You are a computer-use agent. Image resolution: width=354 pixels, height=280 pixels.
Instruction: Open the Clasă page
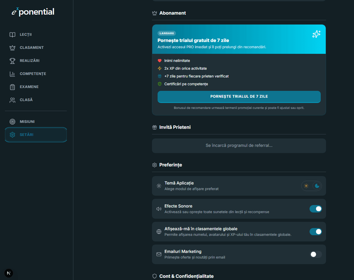click(36, 100)
